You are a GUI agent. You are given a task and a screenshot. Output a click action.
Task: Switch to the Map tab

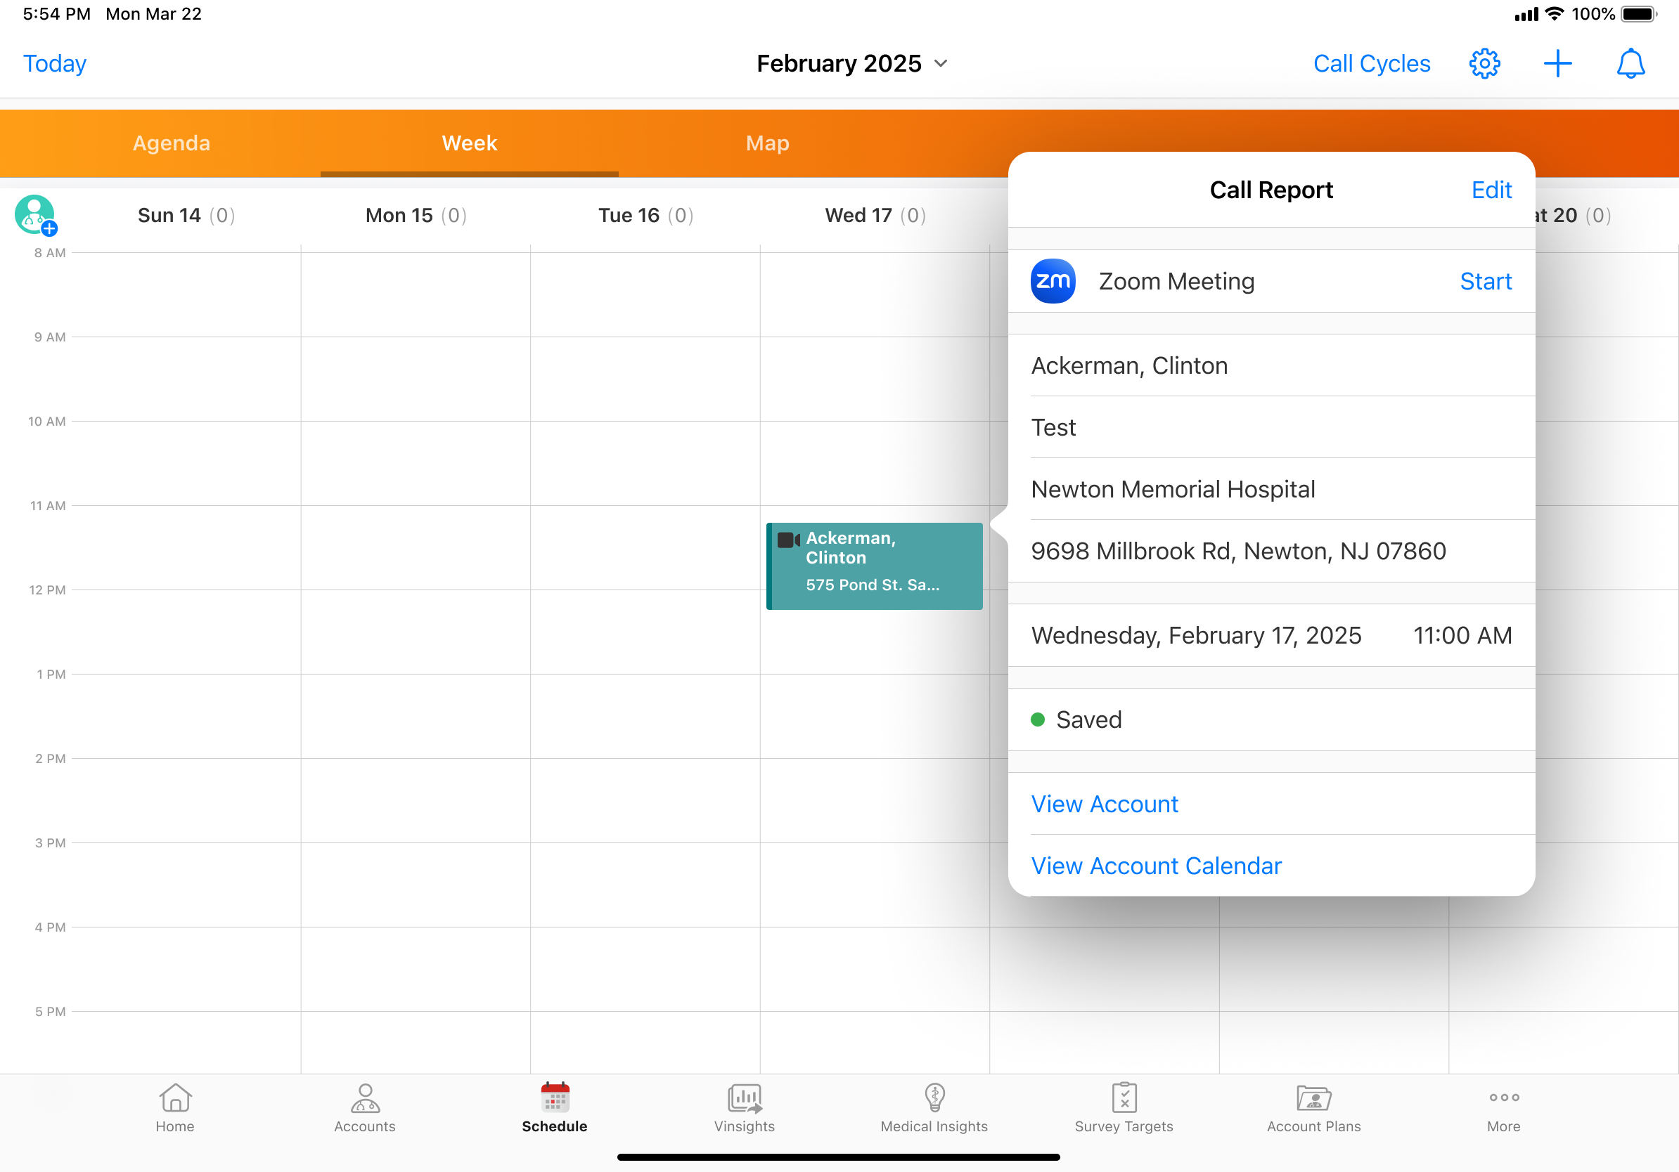tap(767, 143)
